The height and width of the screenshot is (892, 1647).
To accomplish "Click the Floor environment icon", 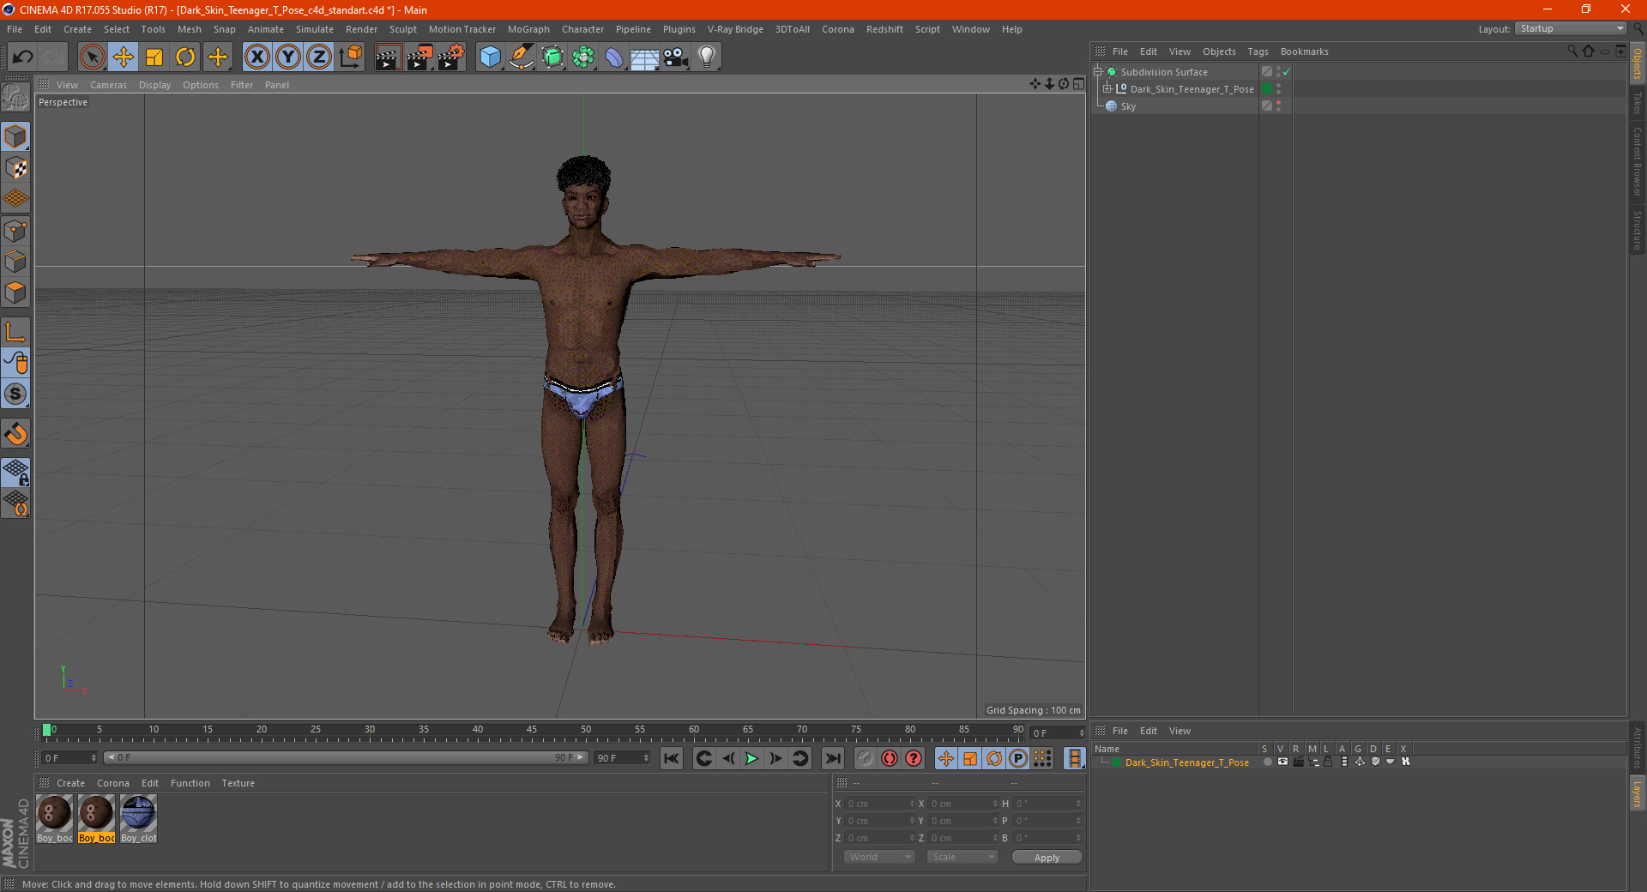I will coord(645,57).
